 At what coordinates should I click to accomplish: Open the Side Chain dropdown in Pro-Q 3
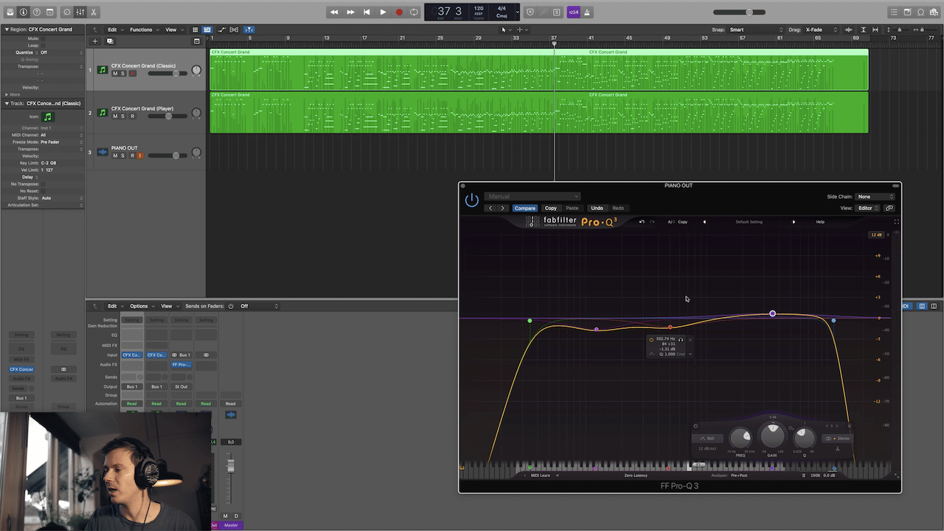875,196
